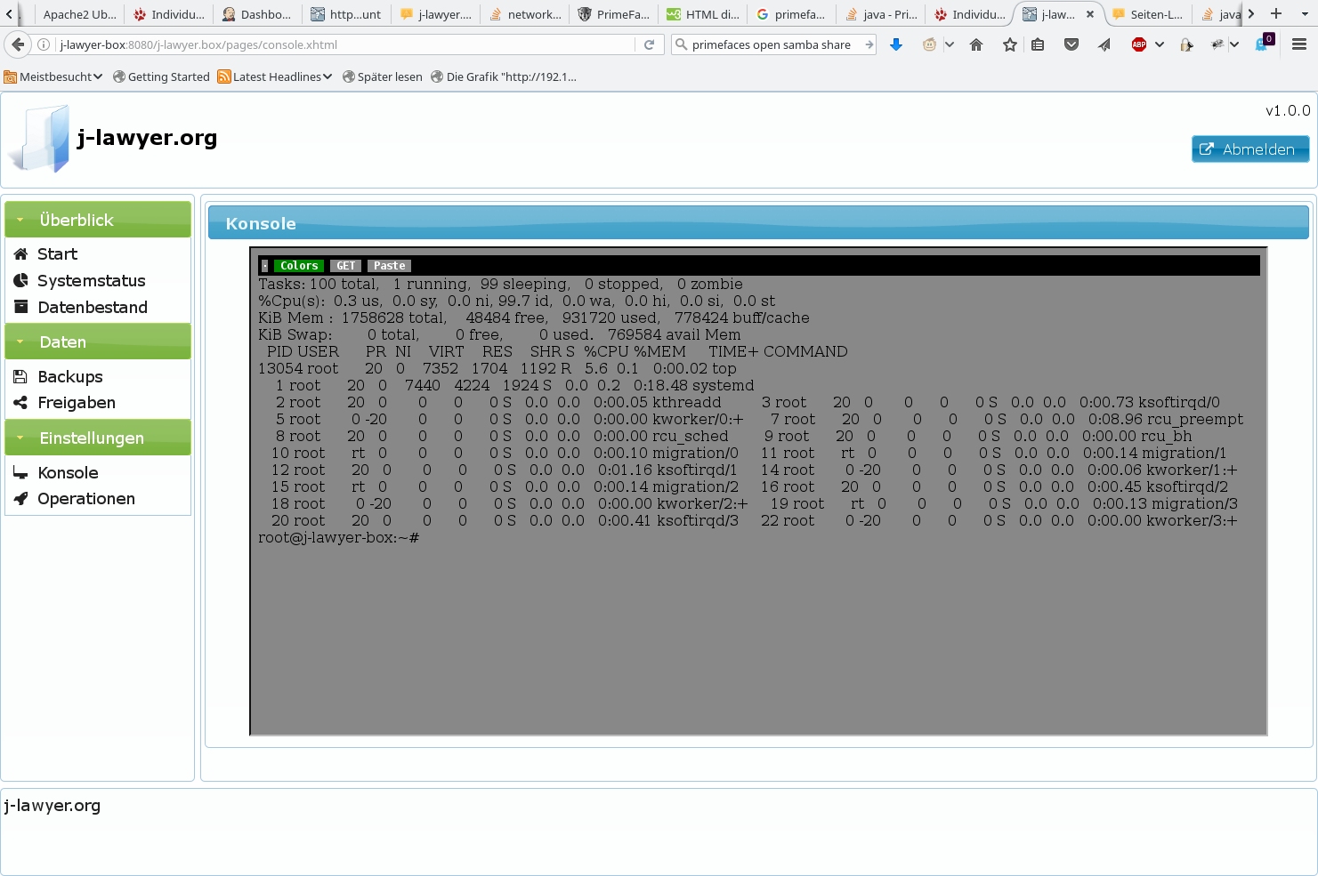Viewport: 1318px width, 876px height.
Task: Click the Pocket save icon
Action: (x=1071, y=44)
